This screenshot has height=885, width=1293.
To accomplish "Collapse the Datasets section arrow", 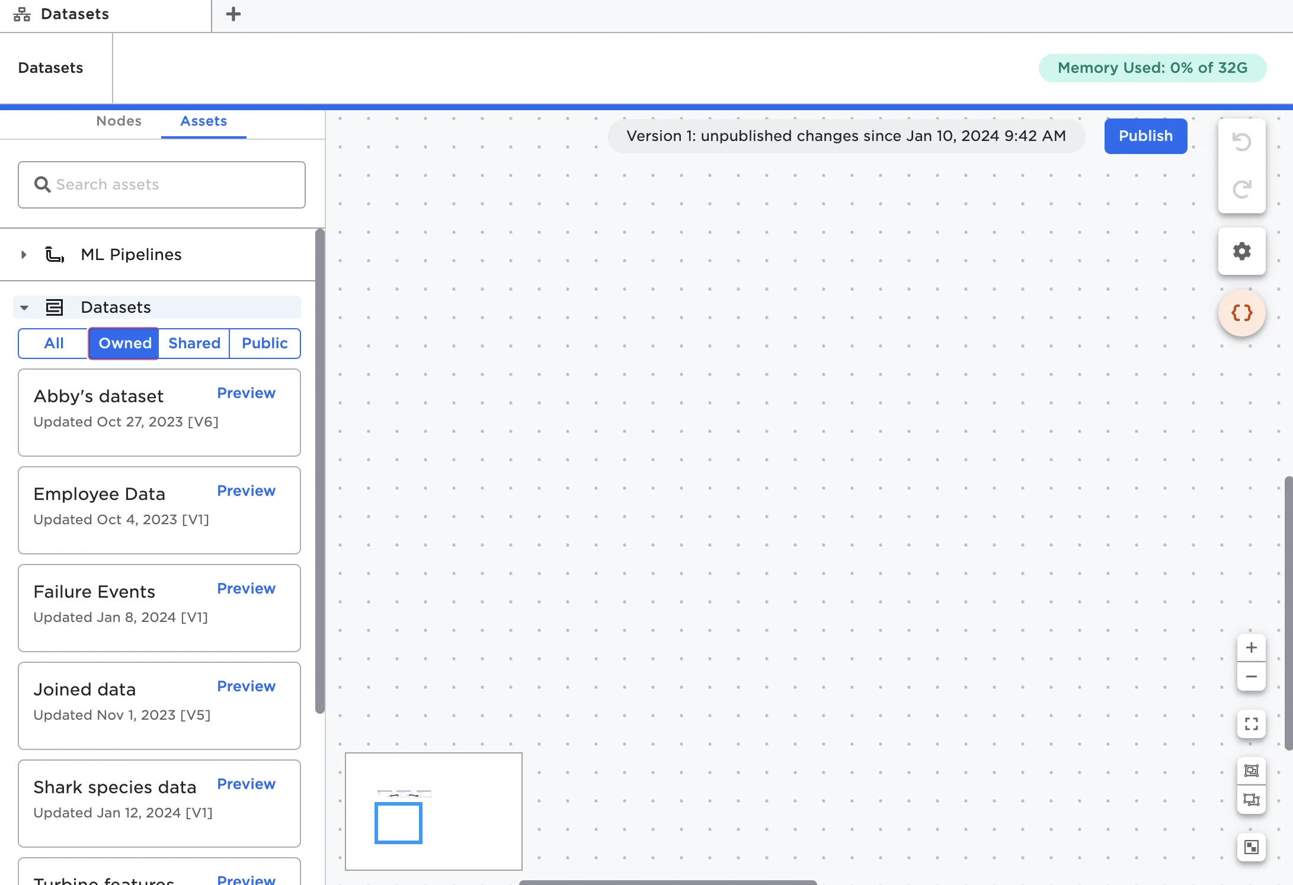I will pyautogui.click(x=24, y=307).
